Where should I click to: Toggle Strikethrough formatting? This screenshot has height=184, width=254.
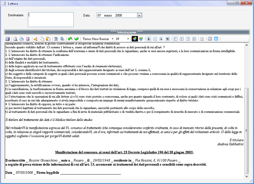tap(167, 39)
